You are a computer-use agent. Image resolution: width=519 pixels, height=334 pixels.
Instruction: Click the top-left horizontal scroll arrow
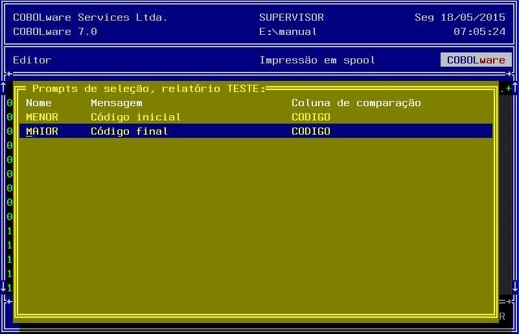coord(9,74)
